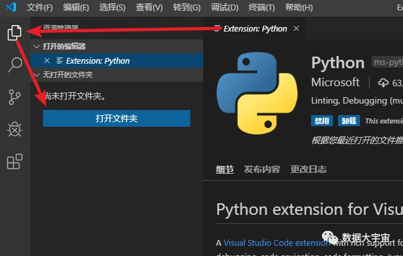Open the 终端(T) menu
This screenshot has height=256, width=403.
click(262, 7)
